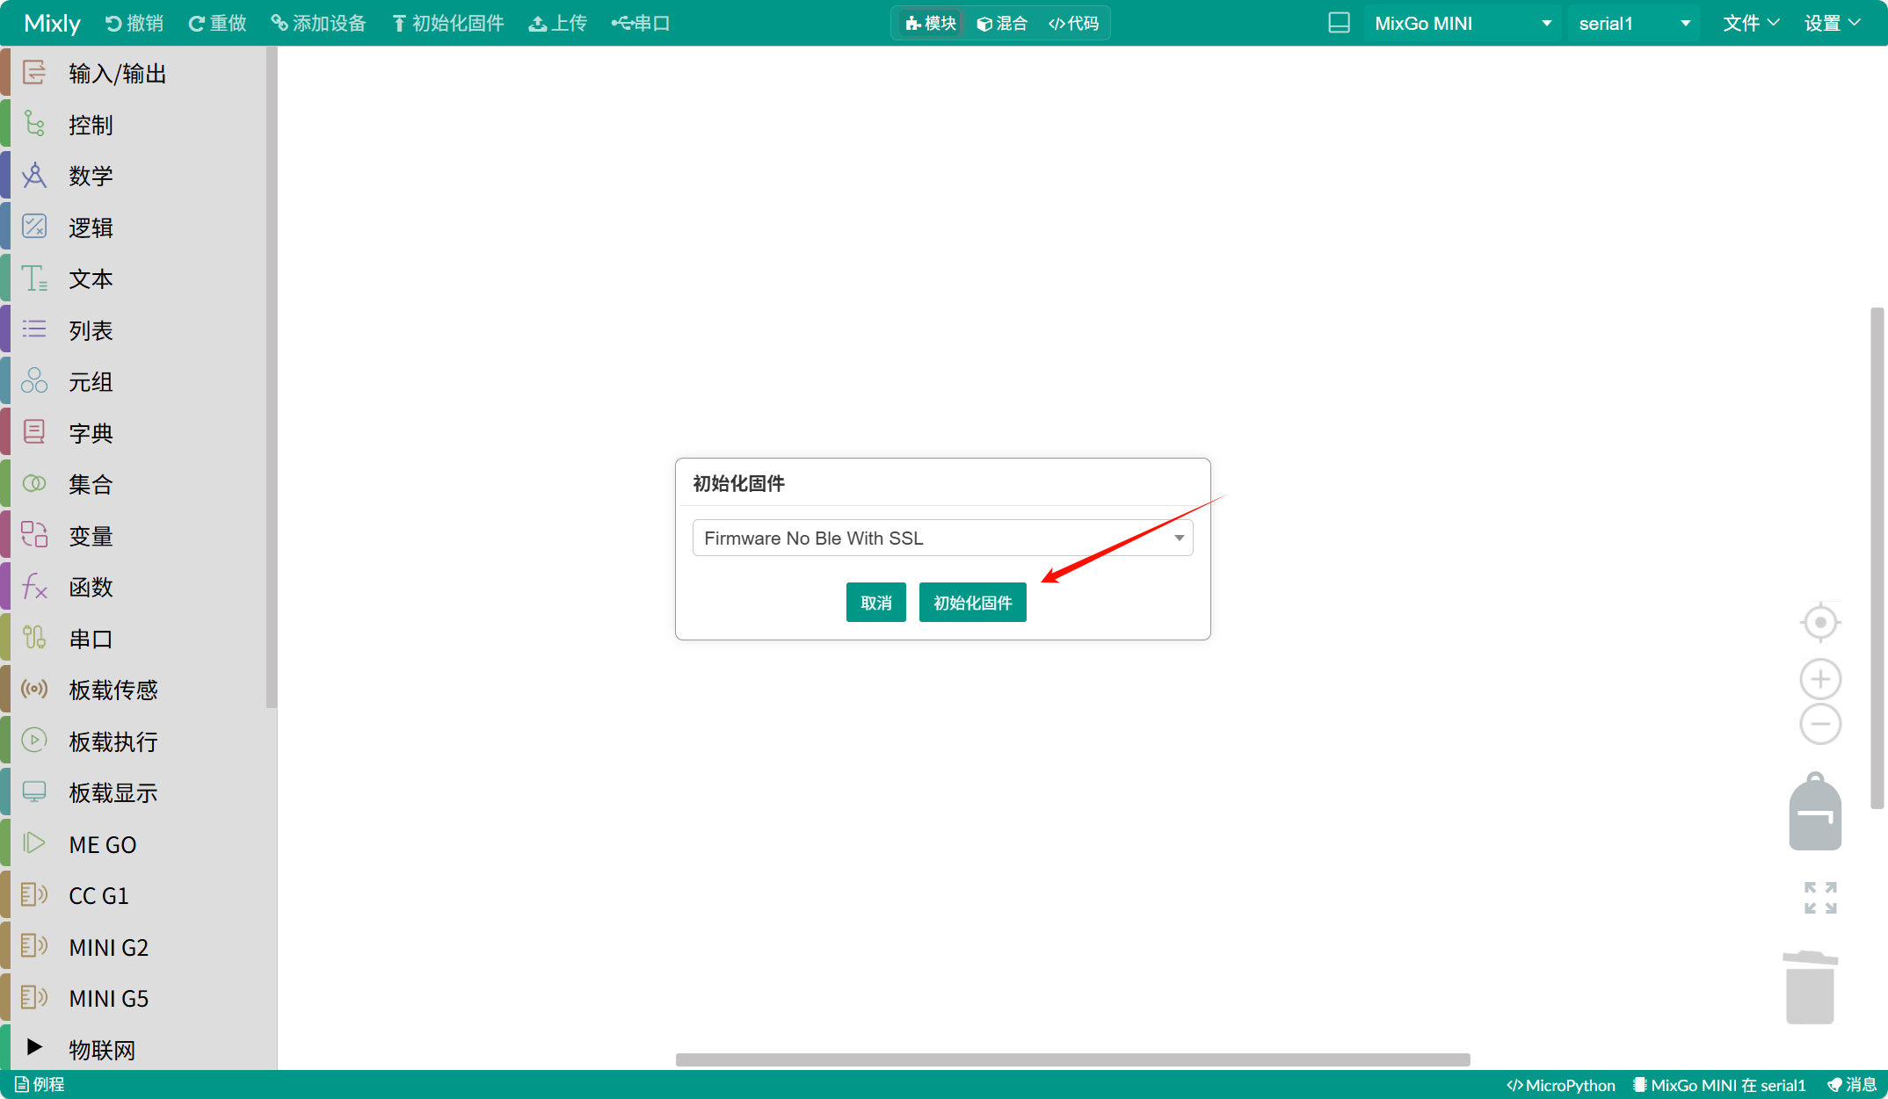Switch to 模块 block view mode
Viewport: 1888px width, 1099px height.
click(931, 23)
